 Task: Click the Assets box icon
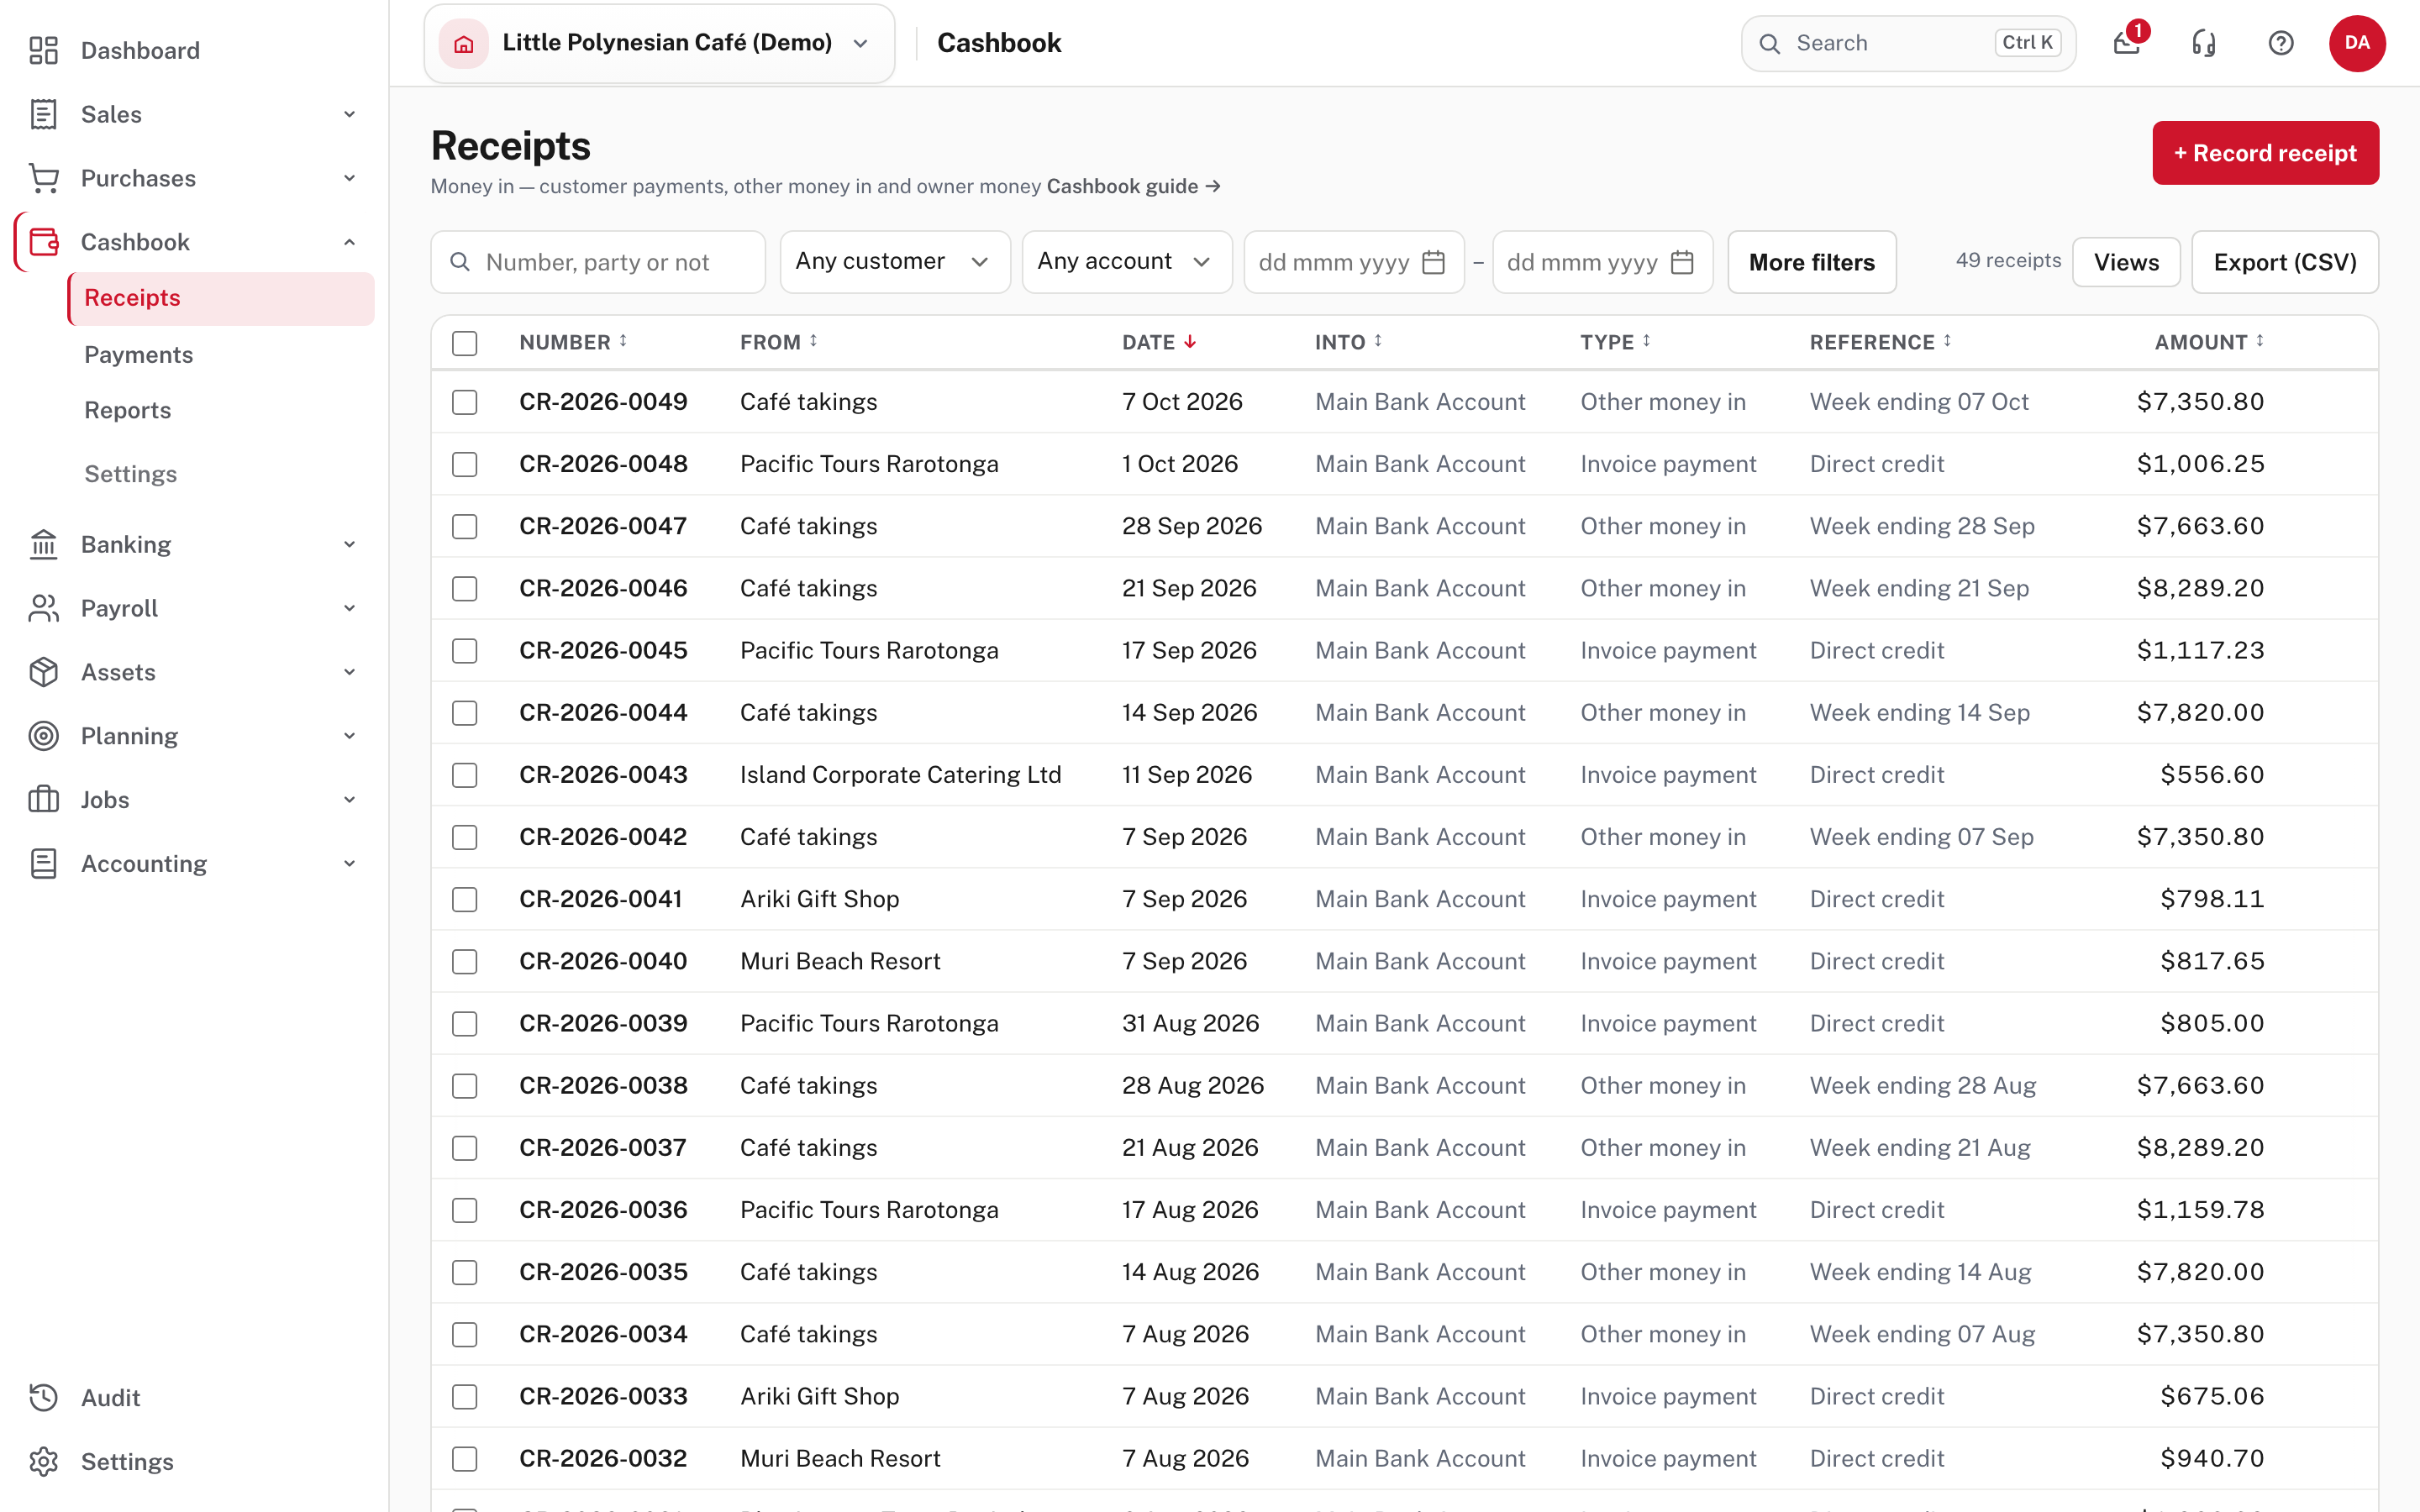[43, 672]
